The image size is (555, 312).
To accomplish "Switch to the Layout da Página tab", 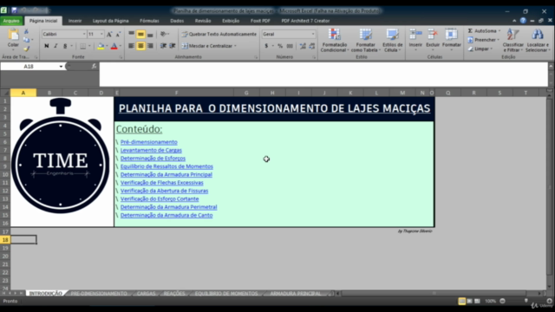I will tap(110, 21).
